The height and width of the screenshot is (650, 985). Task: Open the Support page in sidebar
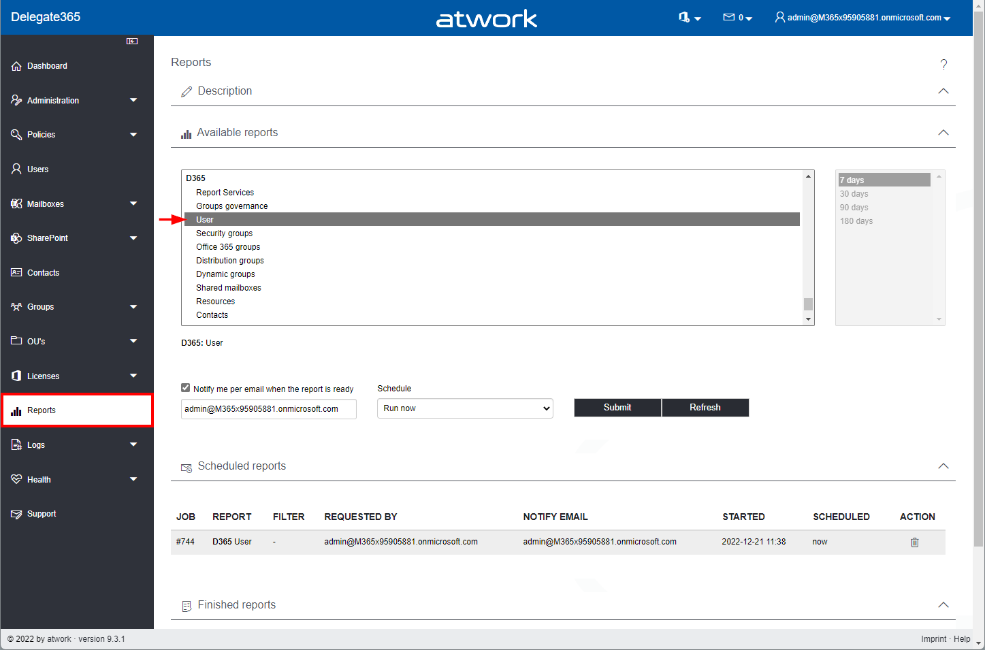(42, 514)
